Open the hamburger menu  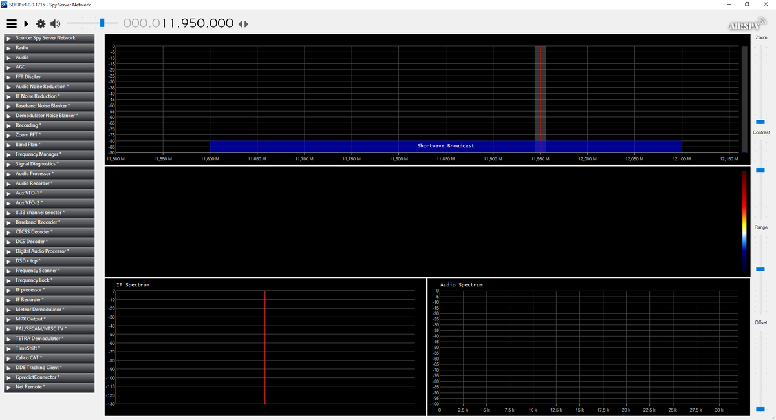coord(12,23)
